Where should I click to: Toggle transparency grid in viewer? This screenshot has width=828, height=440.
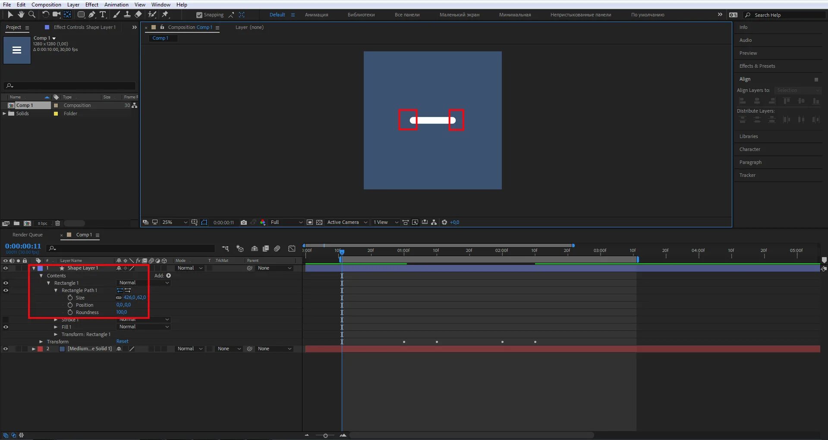319,223
